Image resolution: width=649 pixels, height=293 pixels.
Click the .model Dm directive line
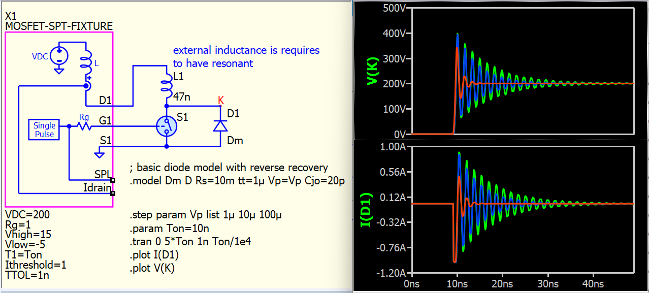(x=237, y=181)
